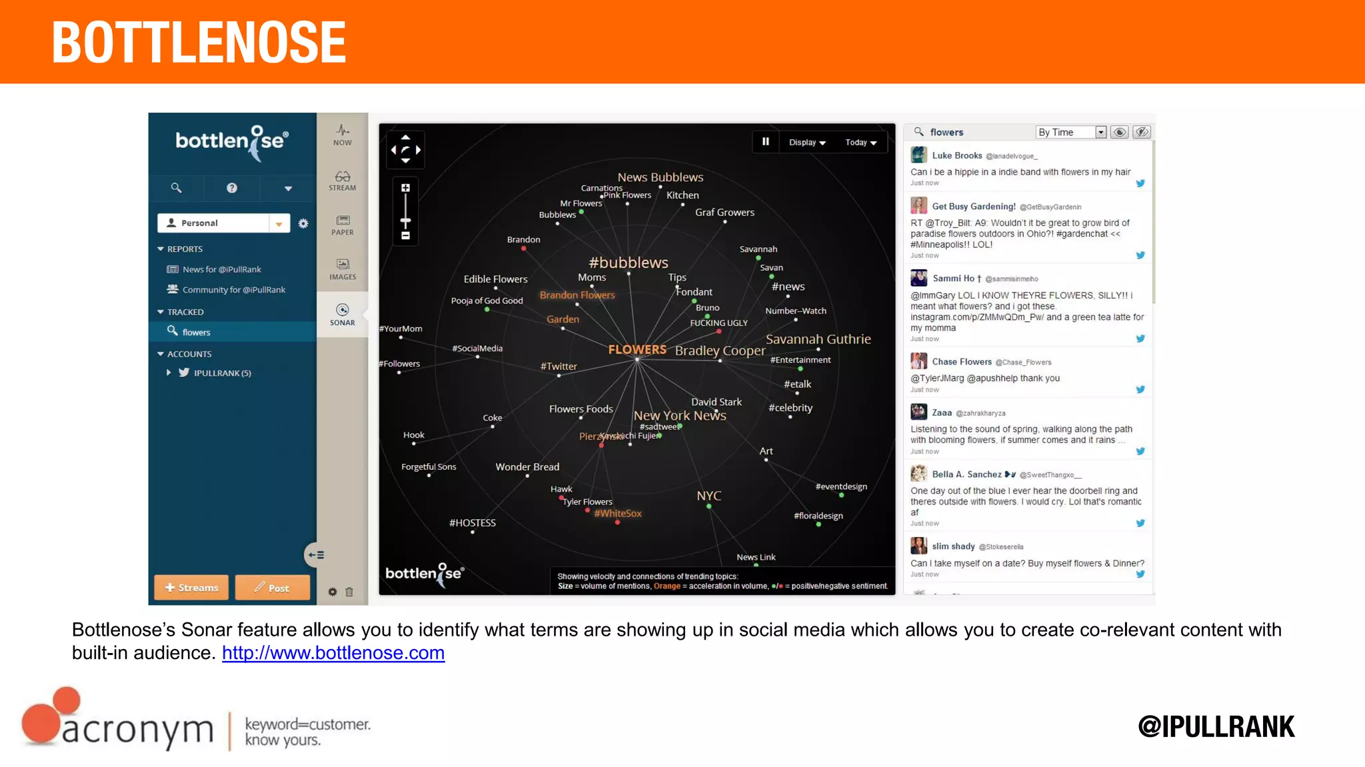Viewport: 1365px width, 767px height.
Task: Select the New York News topic
Action: coord(680,415)
